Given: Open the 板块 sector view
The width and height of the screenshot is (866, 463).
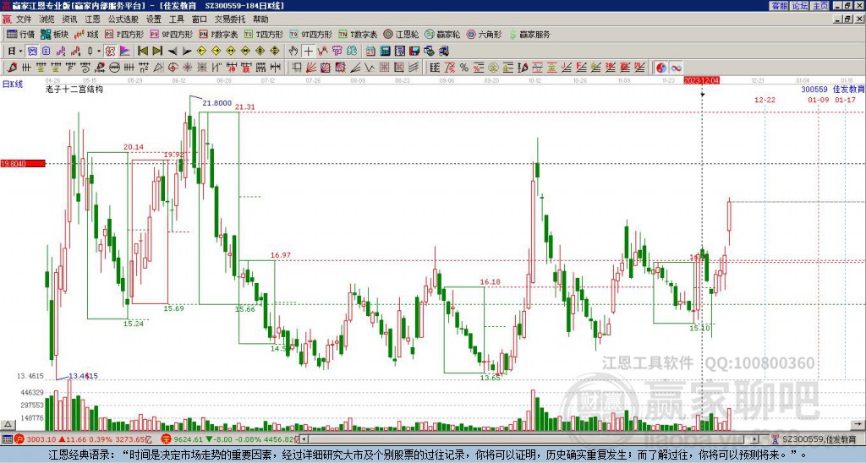Looking at the screenshot, I should [55, 34].
